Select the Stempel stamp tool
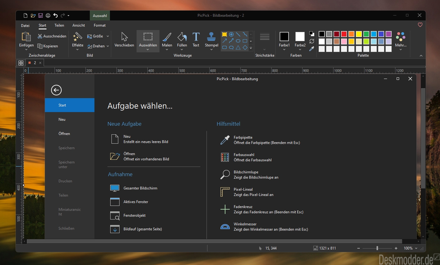 [211, 37]
